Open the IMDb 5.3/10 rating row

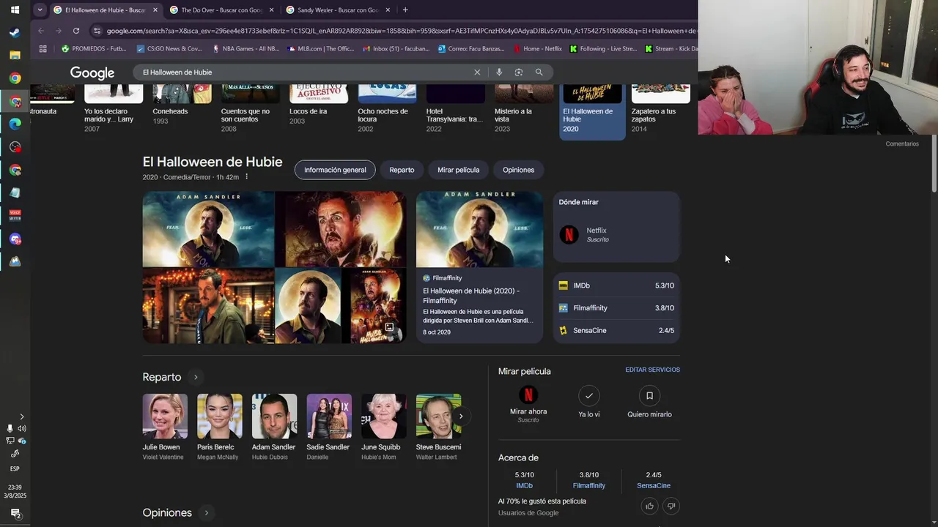coord(616,285)
